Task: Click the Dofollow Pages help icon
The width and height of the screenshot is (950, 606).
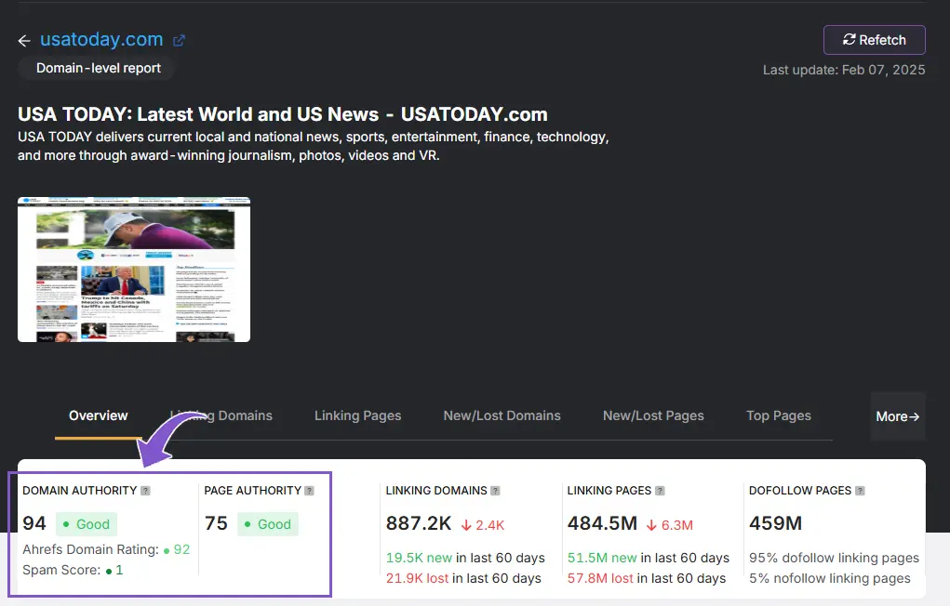Action: pyautogui.click(x=861, y=491)
